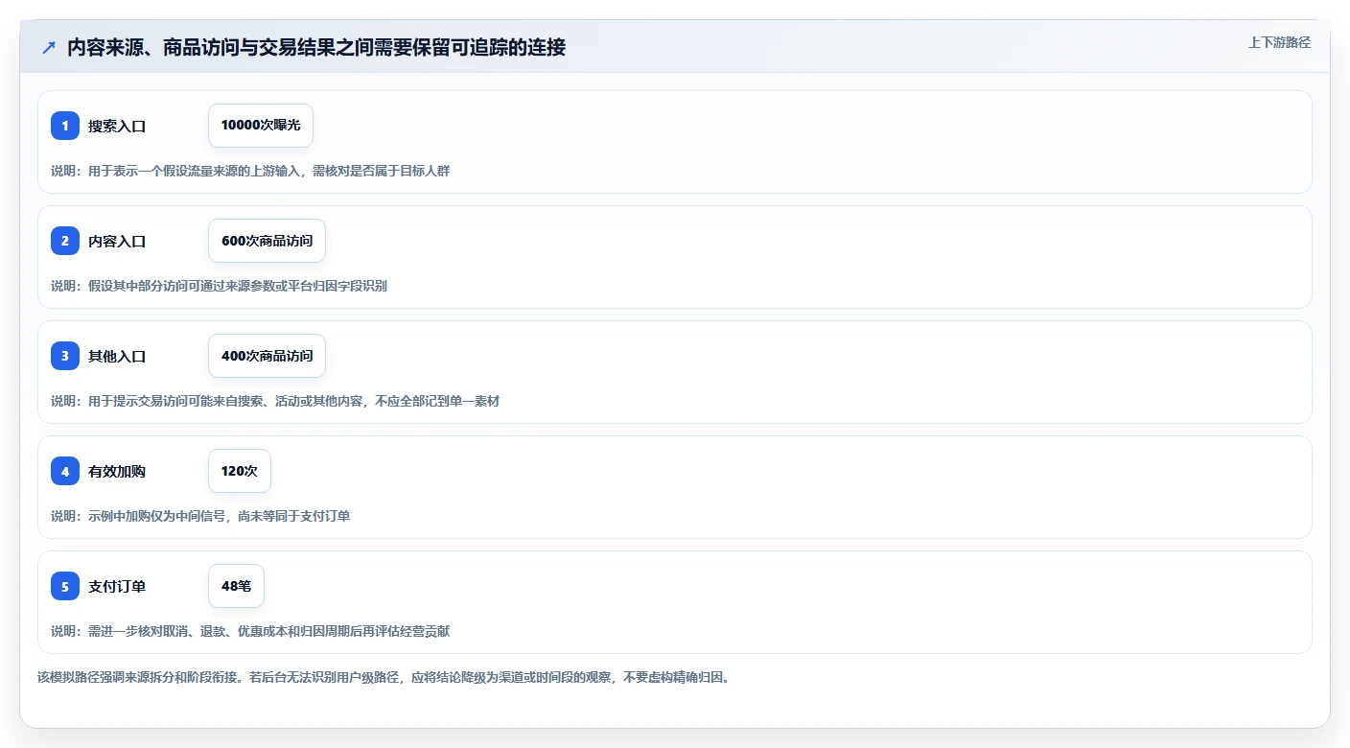Click the note saying 加购仅为中间信号
Viewport: 1350px width, 748px height.
(x=200, y=516)
